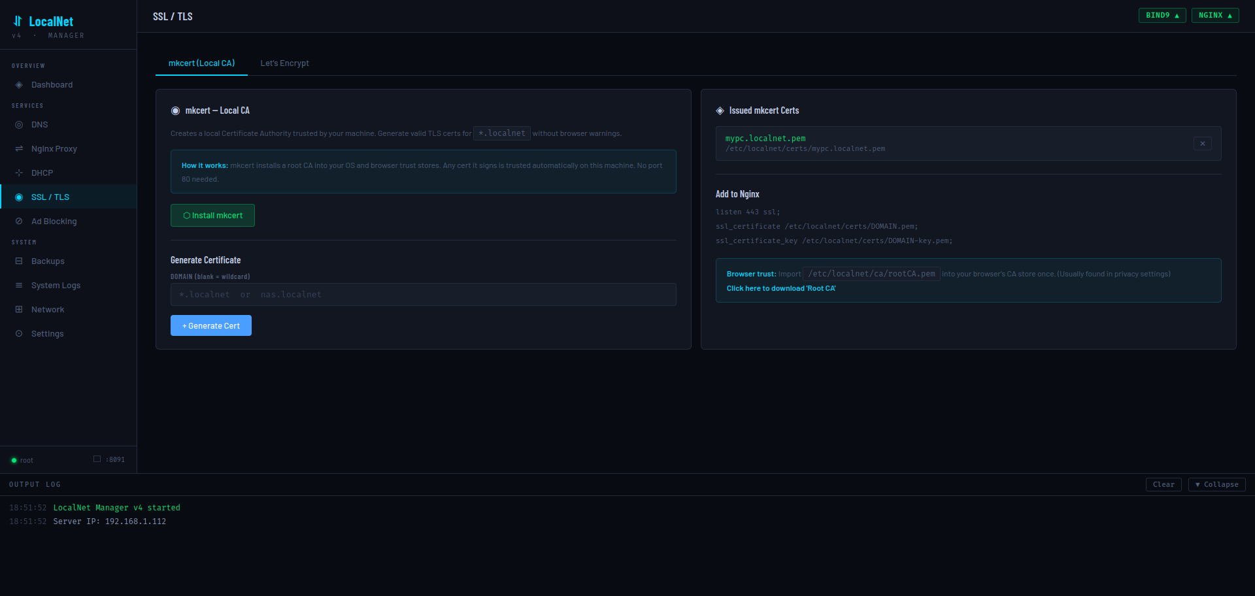The height and width of the screenshot is (596, 1255).
Task: Click the LocalNet logo icon
Action: pyautogui.click(x=18, y=21)
